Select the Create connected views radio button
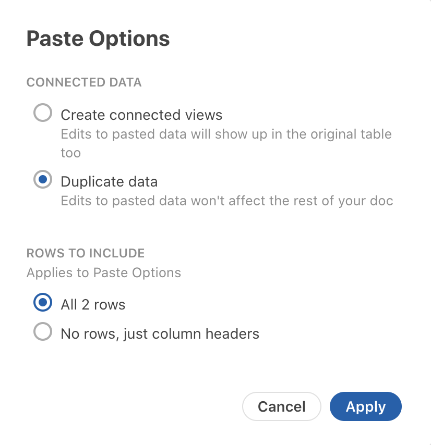 42,113
